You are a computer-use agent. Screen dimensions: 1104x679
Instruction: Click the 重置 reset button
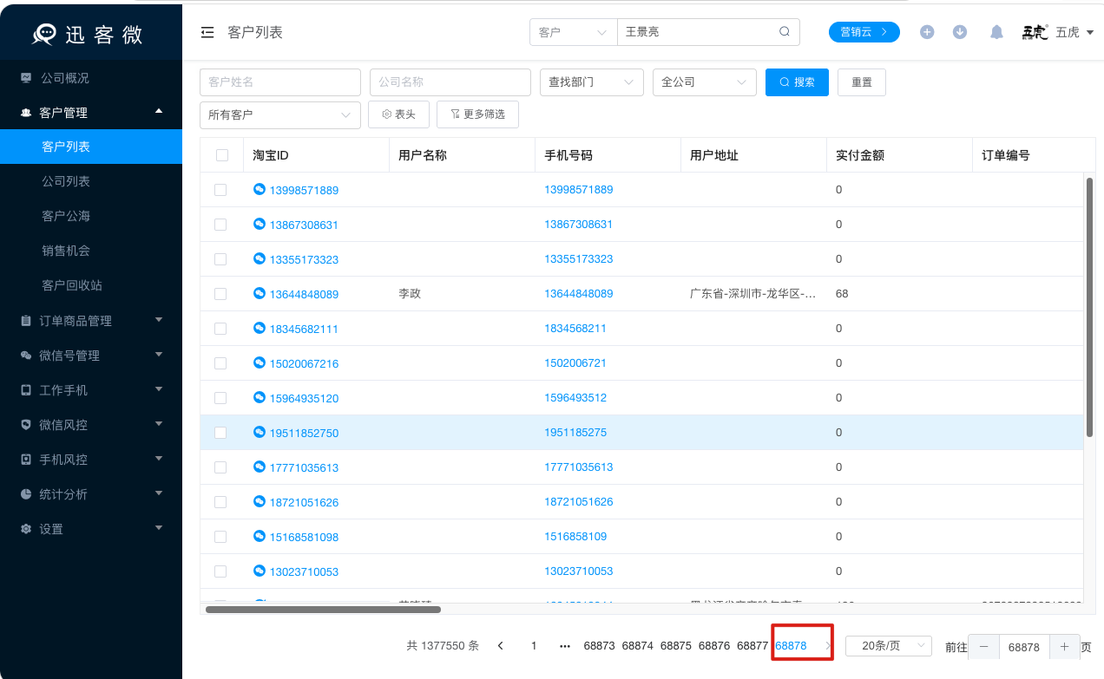[x=861, y=82]
